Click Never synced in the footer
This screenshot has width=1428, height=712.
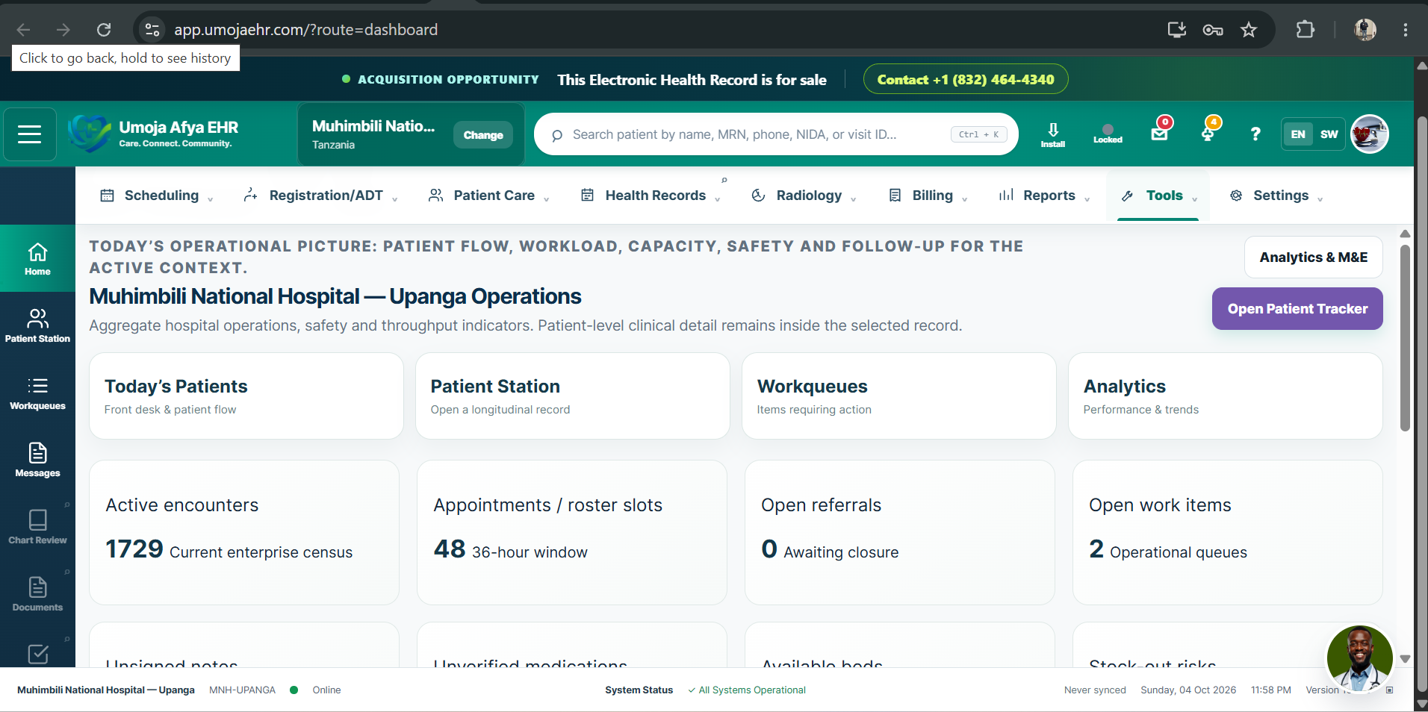[1095, 690]
